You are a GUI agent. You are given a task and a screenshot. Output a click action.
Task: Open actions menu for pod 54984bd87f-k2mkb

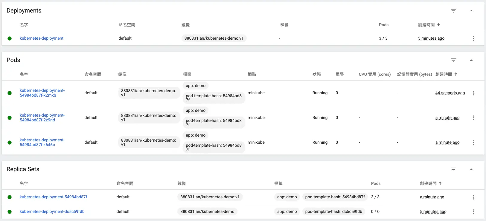pyautogui.click(x=473, y=93)
